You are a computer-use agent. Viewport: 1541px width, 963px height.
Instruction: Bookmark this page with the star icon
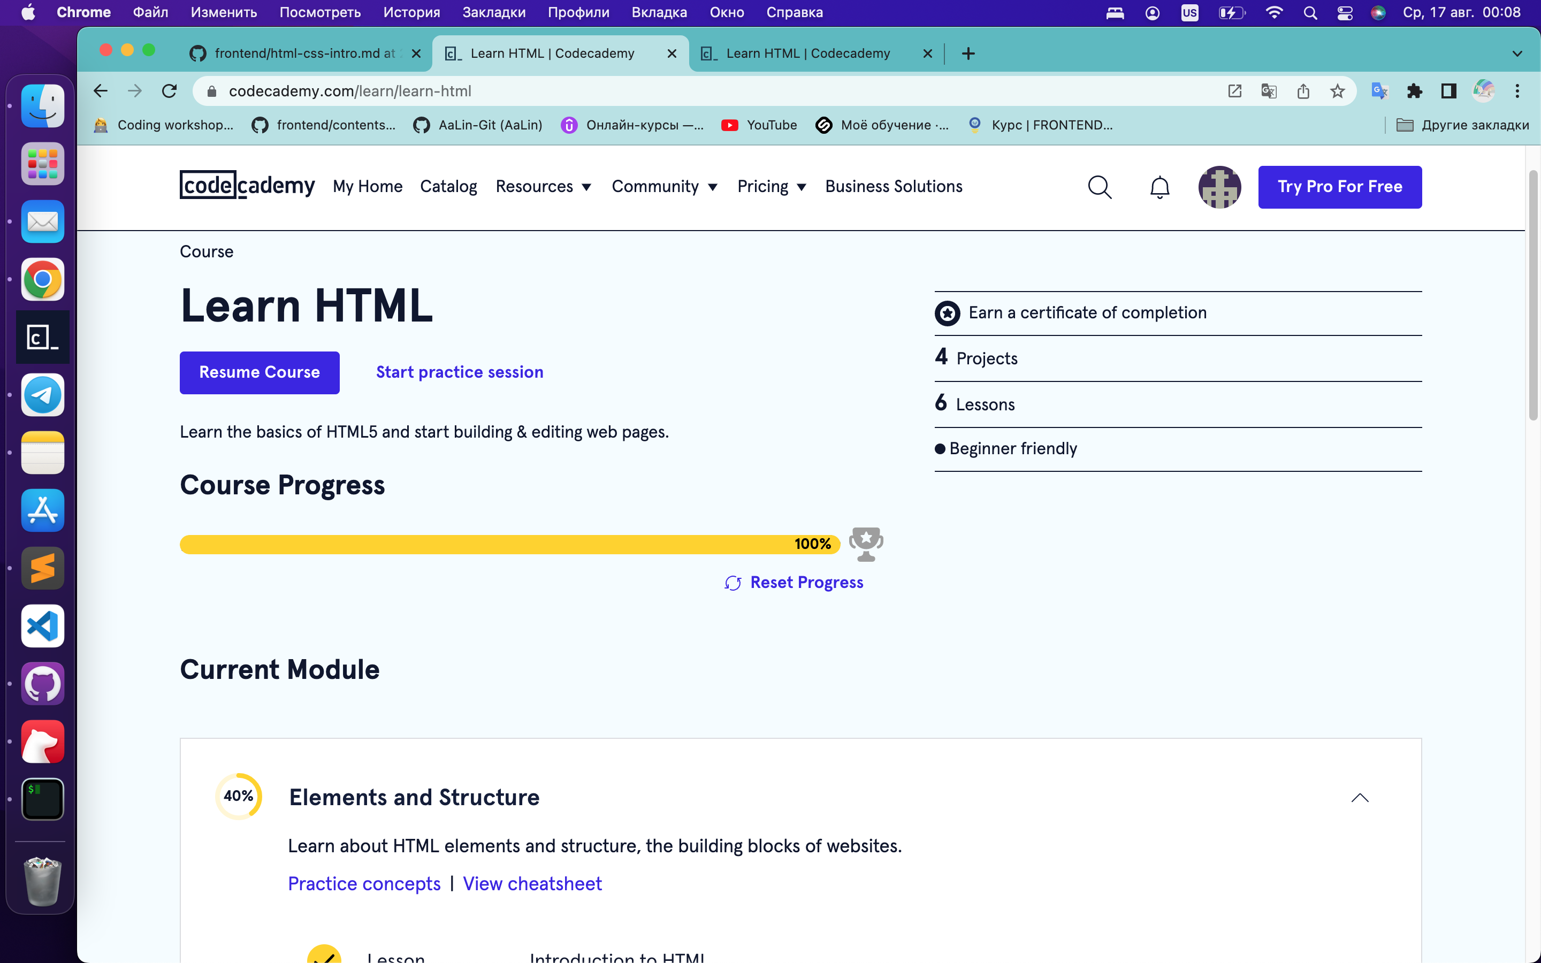pyautogui.click(x=1337, y=91)
